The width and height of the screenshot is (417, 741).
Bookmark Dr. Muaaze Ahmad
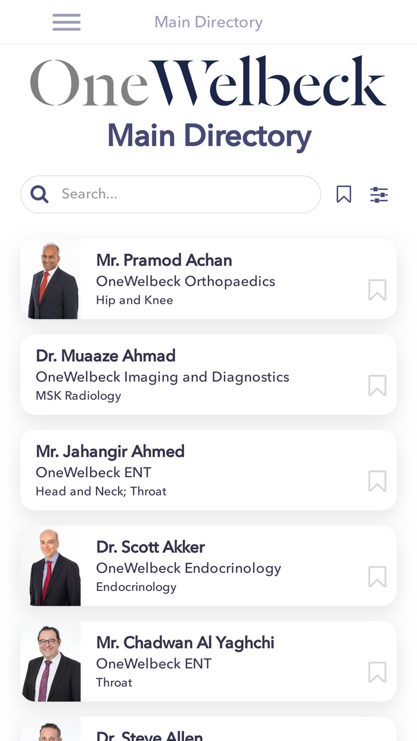[376, 386]
